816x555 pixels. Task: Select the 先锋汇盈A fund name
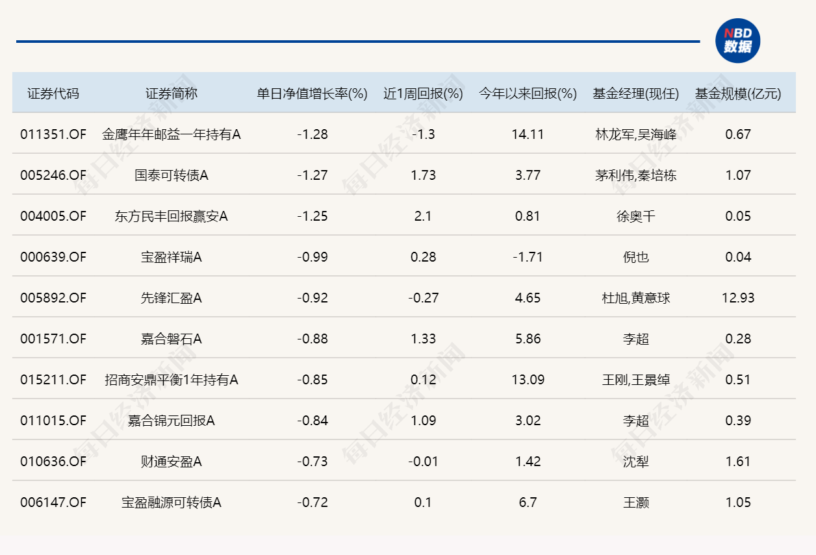172,298
